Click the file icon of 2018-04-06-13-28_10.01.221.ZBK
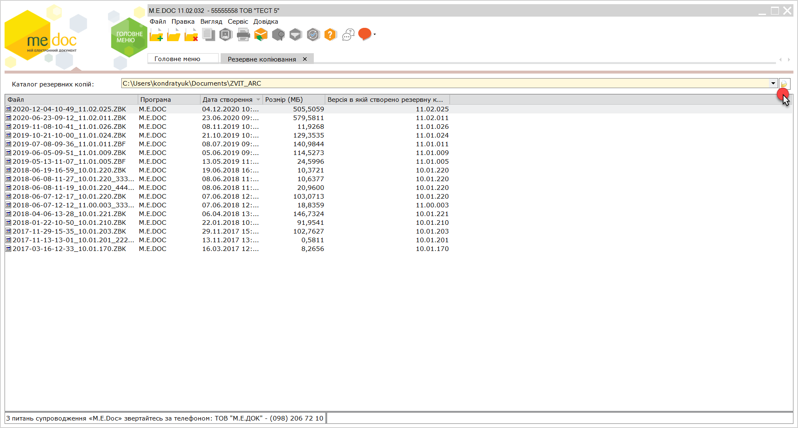 click(8, 214)
